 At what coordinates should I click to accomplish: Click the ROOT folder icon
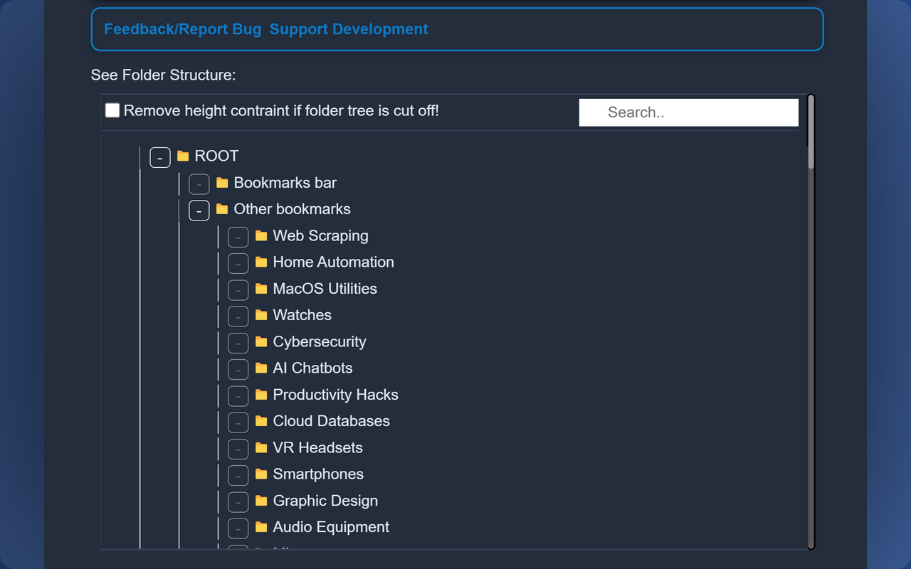183,156
